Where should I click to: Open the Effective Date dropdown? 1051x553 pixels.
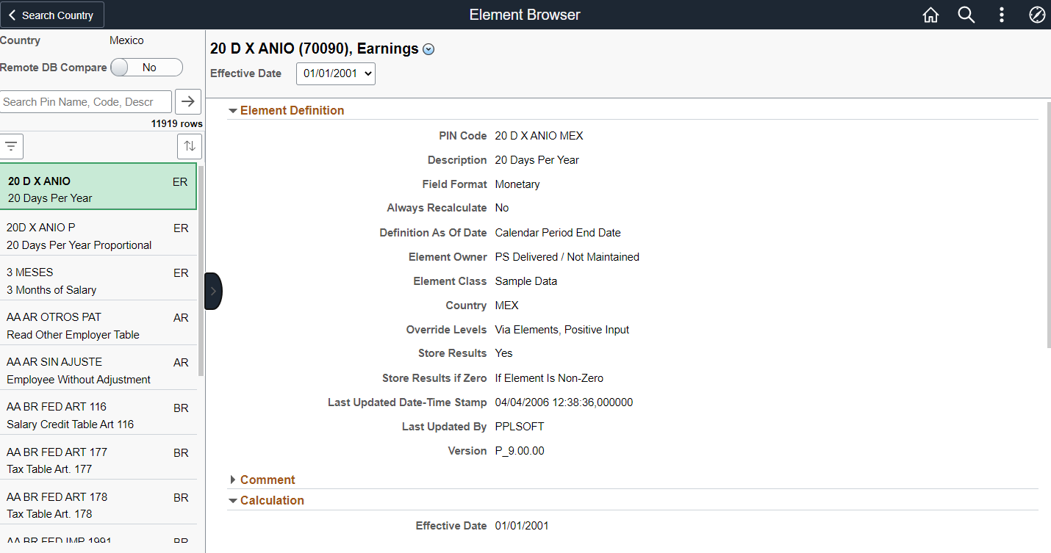(336, 73)
